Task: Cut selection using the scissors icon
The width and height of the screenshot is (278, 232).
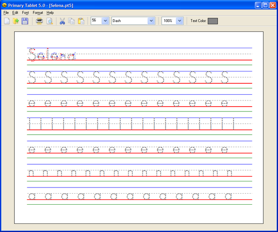Action: click(62, 21)
